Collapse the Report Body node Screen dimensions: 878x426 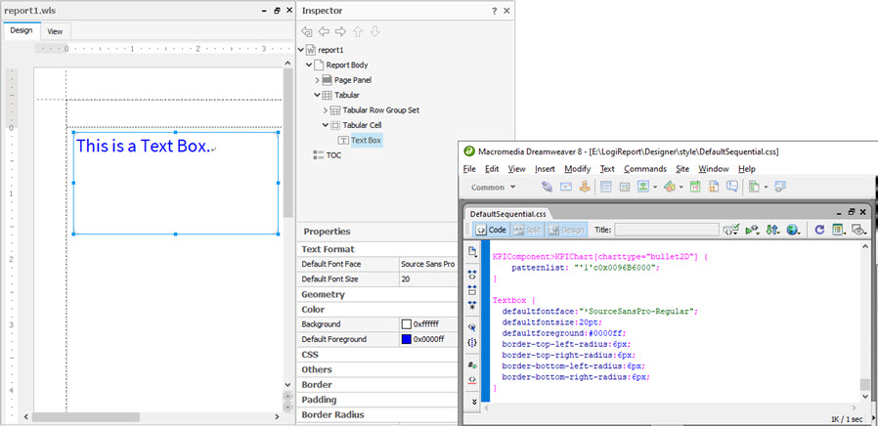pos(309,64)
